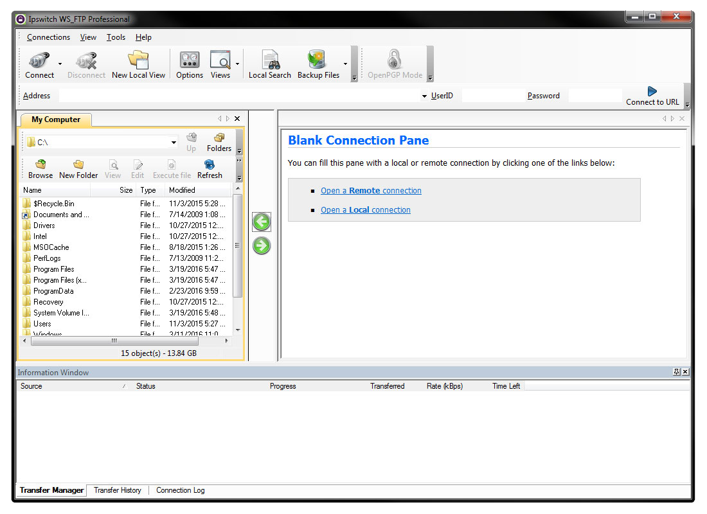
Task: Click the Connect to URL button
Action: [652, 96]
